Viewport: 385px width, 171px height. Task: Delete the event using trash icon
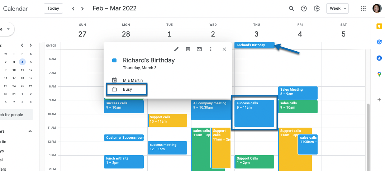point(188,49)
